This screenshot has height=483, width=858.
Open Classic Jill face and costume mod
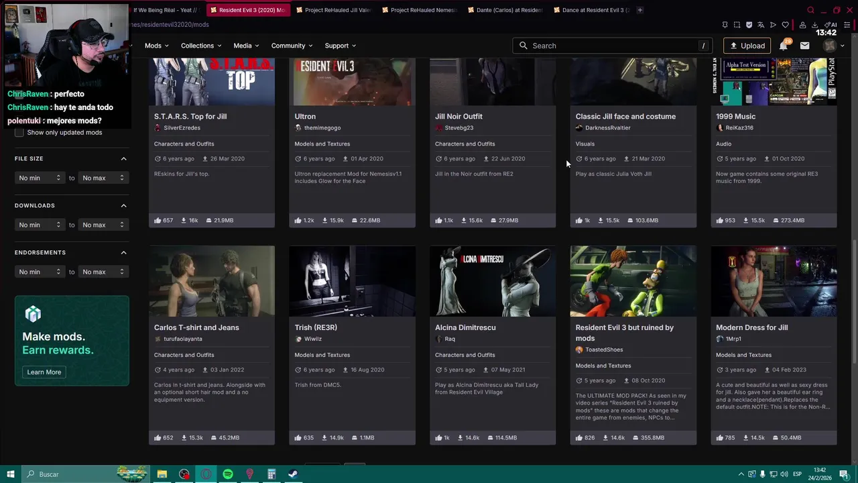[625, 116]
